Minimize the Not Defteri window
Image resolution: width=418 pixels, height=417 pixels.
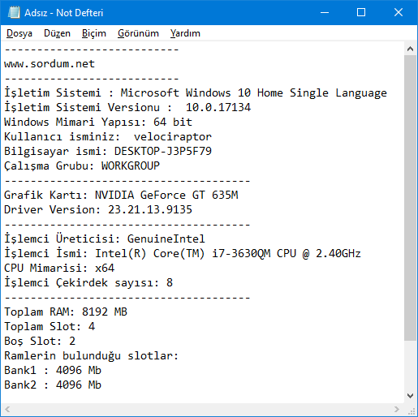[325, 12]
